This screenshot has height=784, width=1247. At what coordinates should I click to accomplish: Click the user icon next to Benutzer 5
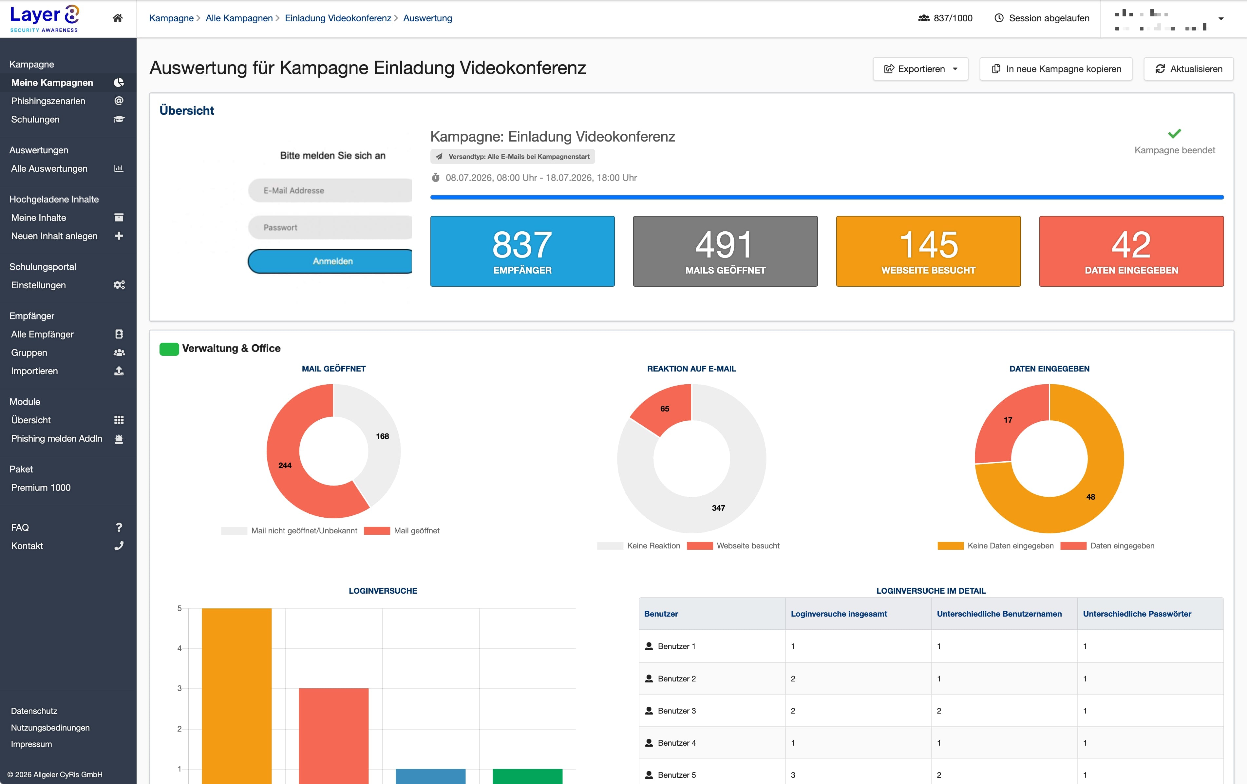[649, 775]
